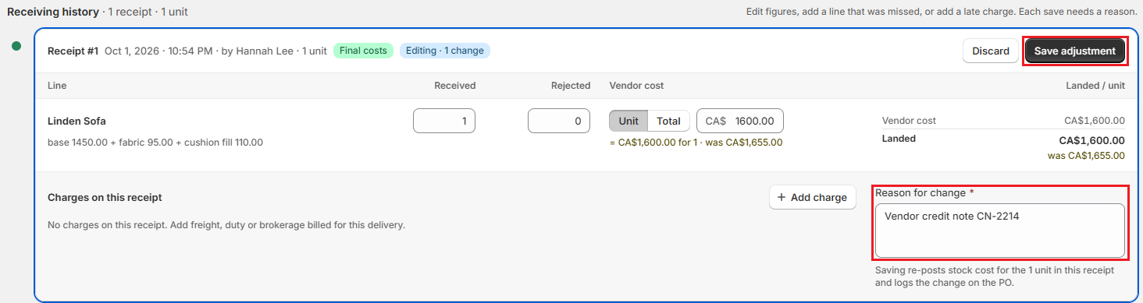Viewport: 1143px width, 303px height.
Task: Switch vendor cost mode to Total
Action: click(668, 121)
